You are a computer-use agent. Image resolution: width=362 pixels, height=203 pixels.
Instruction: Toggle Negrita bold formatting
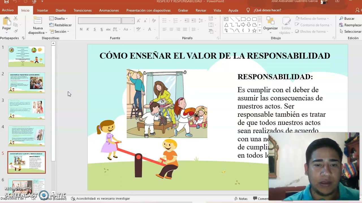81,29
